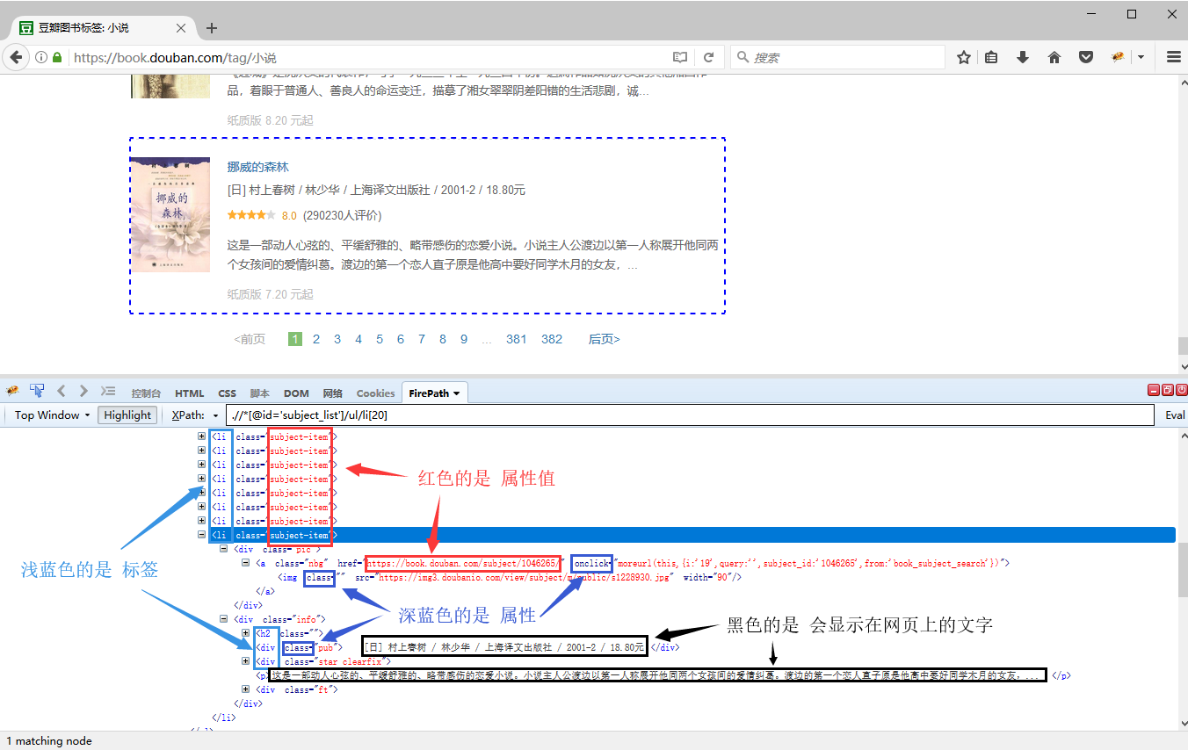This screenshot has width=1188, height=750.
Task: Activate the Firebug element inspector cursor icon
Action: [x=37, y=392]
